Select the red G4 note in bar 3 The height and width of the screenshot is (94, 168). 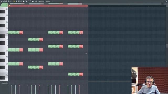click(61, 64)
